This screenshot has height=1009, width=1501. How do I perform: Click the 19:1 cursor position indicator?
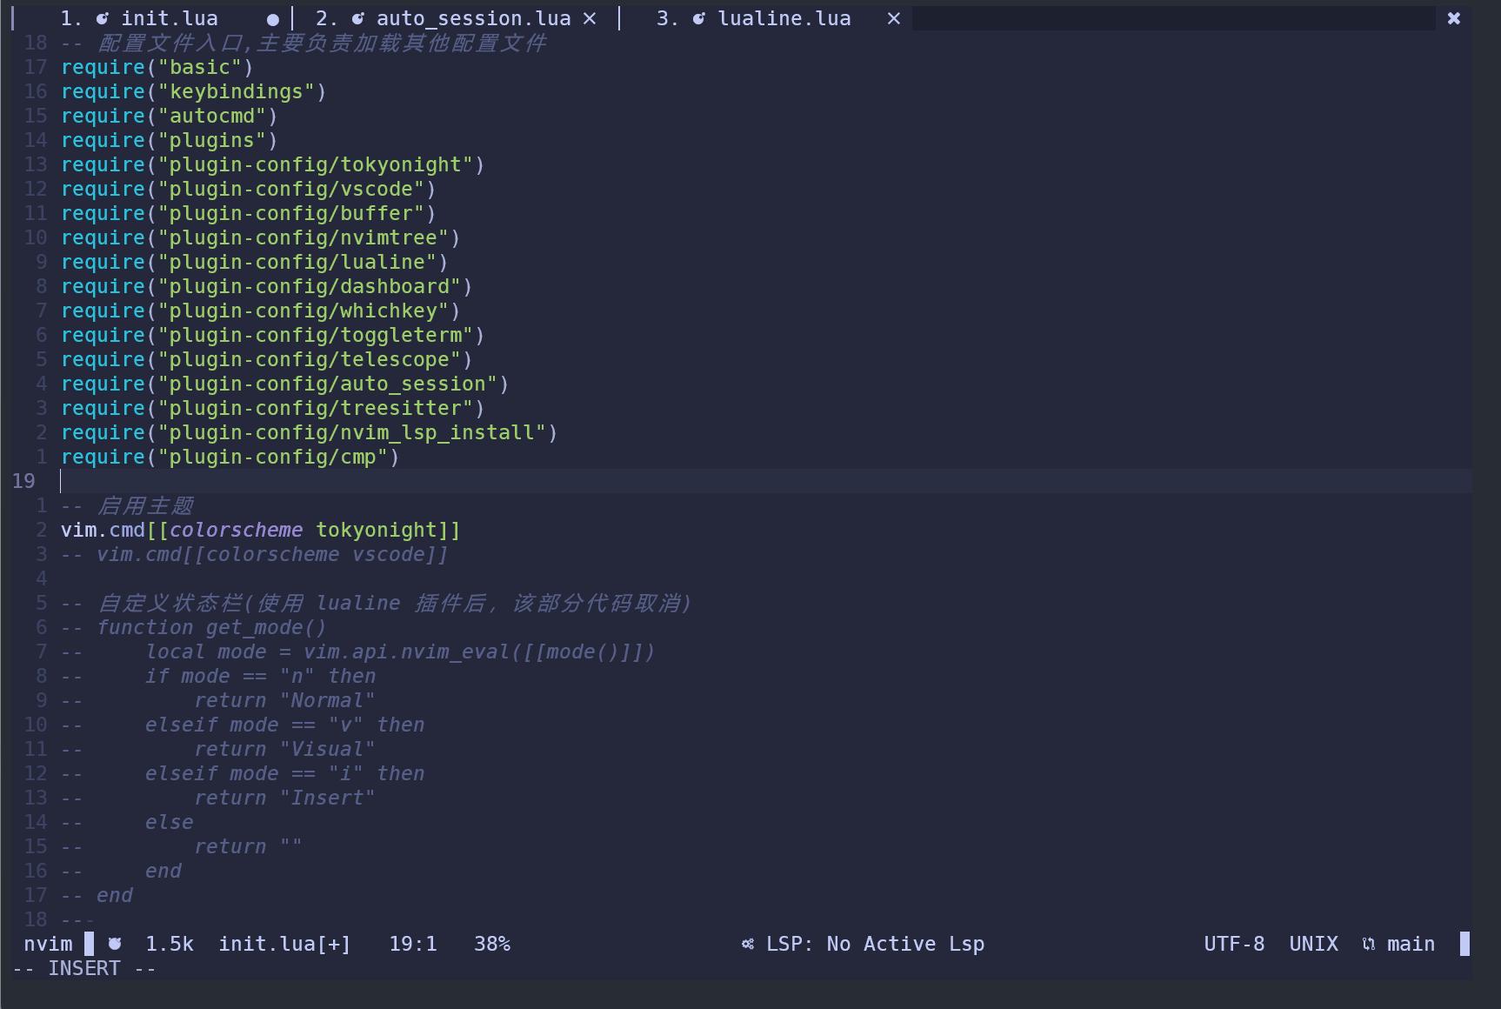[413, 944]
